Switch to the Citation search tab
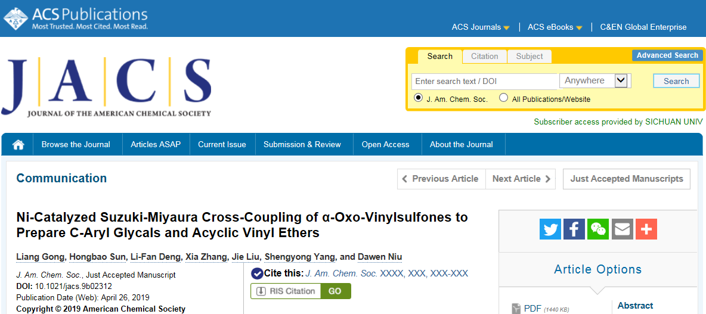The image size is (706, 314). (x=484, y=57)
